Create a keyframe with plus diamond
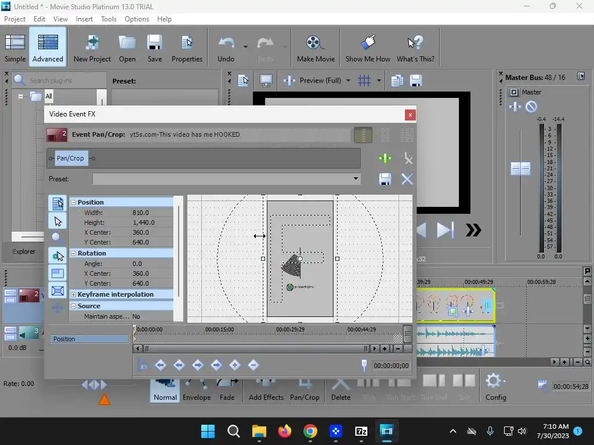Viewport: 594px width, 445px height. 234,365
